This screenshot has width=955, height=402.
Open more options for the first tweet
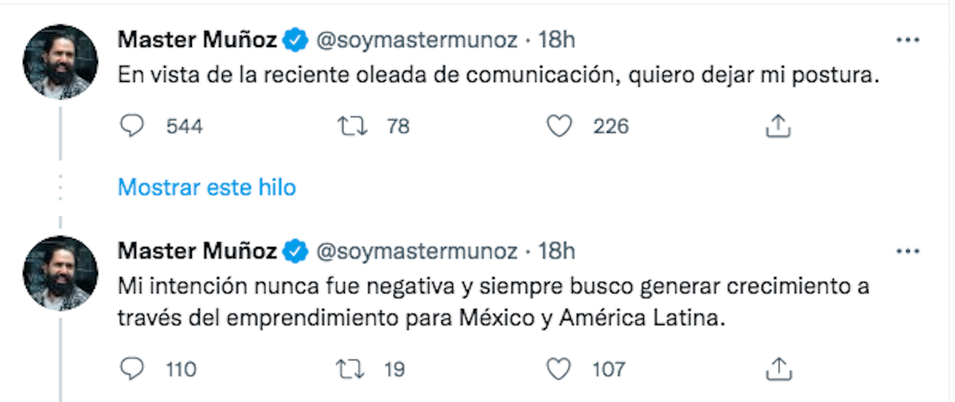click(x=908, y=40)
